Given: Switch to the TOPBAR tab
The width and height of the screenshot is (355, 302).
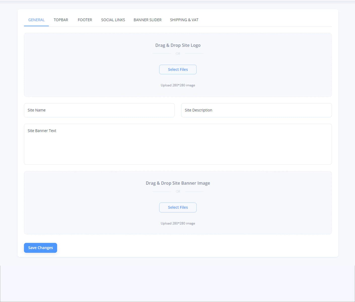Looking at the screenshot, I should point(61,20).
